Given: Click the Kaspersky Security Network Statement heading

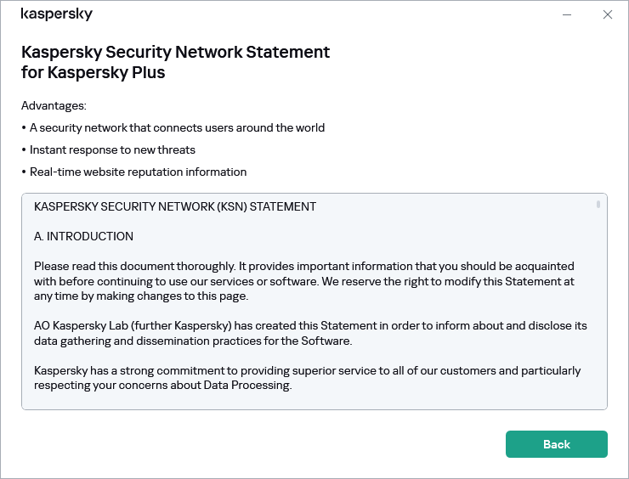Looking at the screenshot, I should 175,52.
